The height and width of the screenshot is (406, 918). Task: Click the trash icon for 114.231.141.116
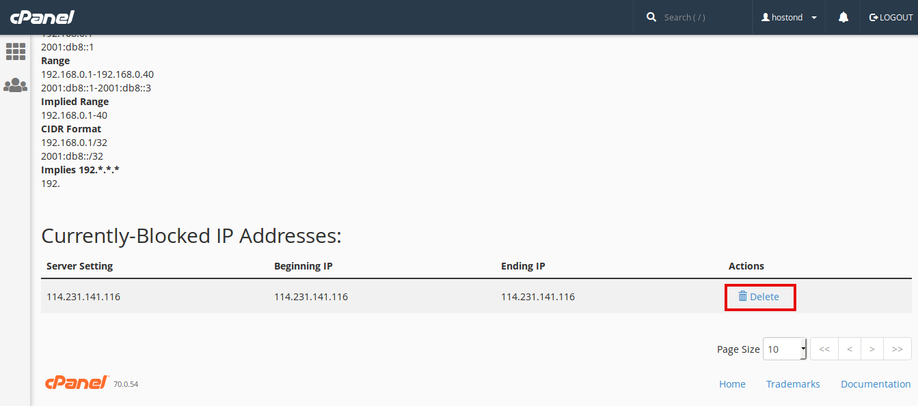(x=742, y=296)
